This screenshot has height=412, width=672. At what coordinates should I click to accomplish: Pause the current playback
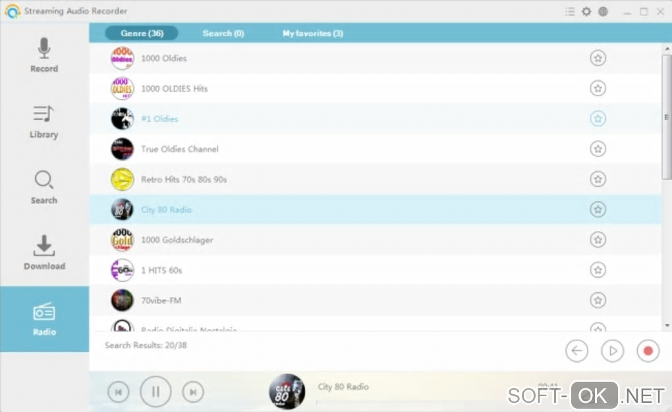click(155, 392)
